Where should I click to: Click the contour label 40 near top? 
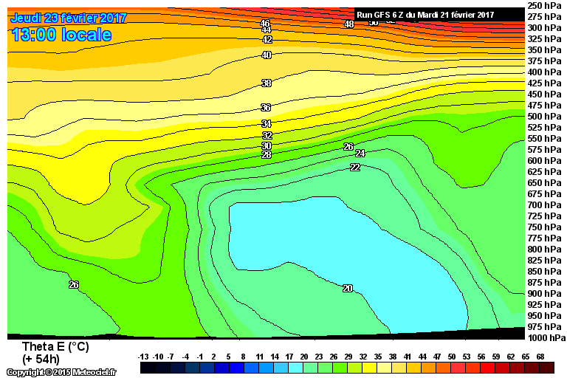tap(267, 55)
